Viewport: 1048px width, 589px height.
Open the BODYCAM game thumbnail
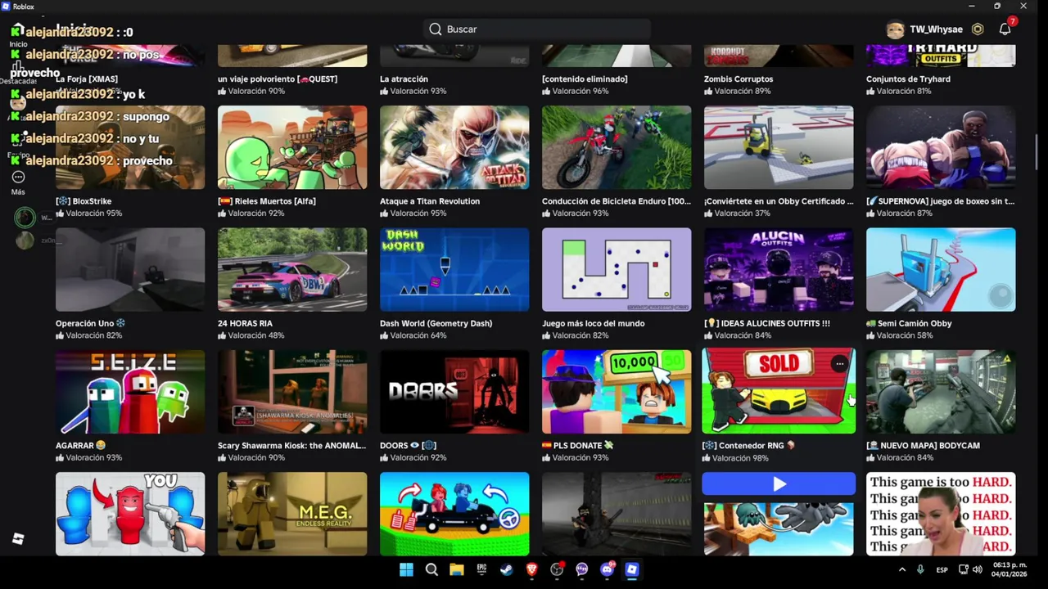(x=941, y=392)
